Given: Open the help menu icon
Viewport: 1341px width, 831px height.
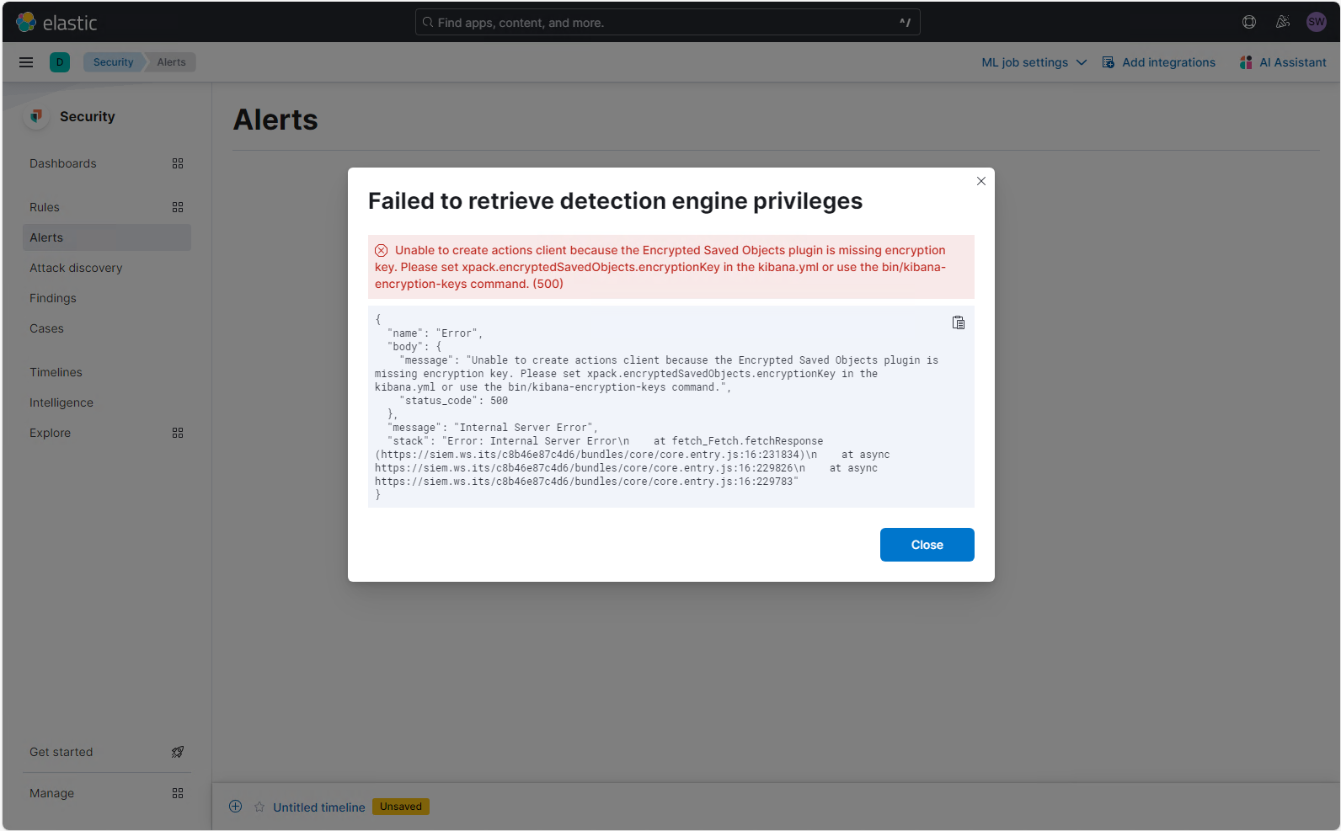Looking at the screenshot, I should tap(1249, 23).
